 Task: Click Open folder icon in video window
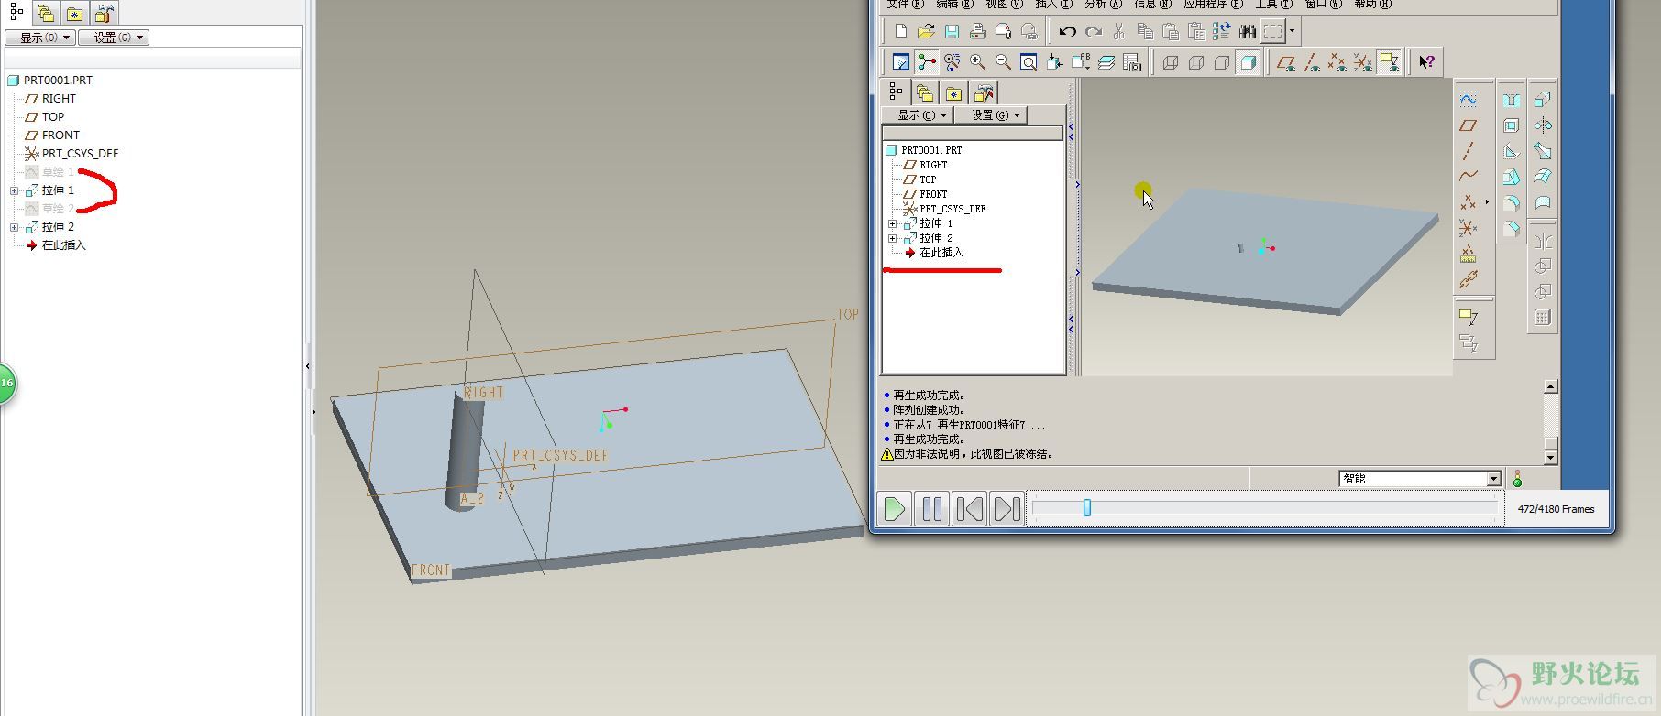pos(926,31)
